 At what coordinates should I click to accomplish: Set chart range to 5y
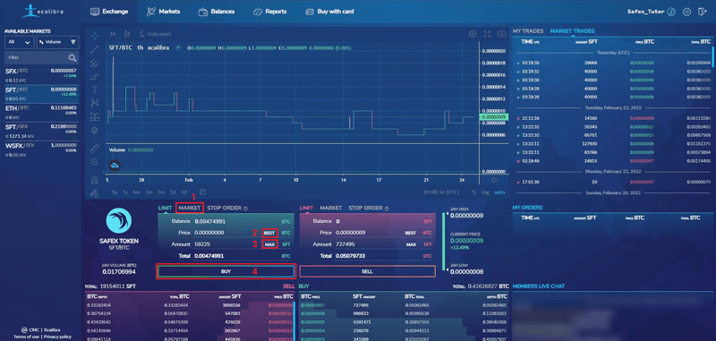(115, 192)
